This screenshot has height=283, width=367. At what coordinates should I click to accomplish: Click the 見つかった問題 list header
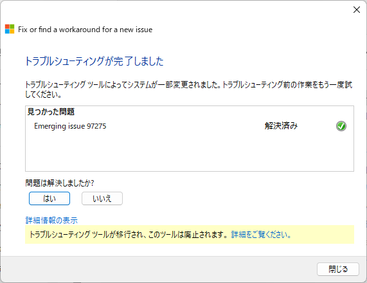tap(51, 112)
